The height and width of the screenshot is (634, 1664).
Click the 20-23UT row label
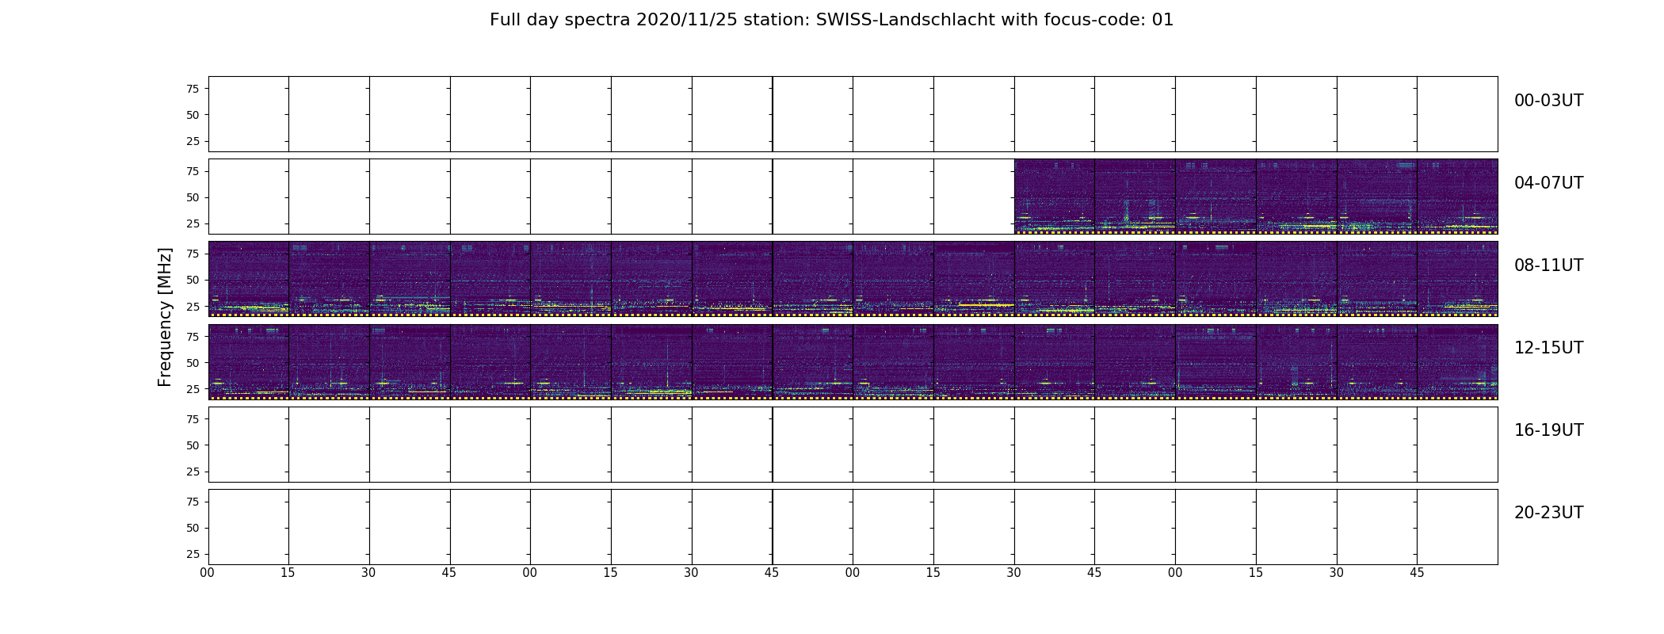tap(1548, 513)
